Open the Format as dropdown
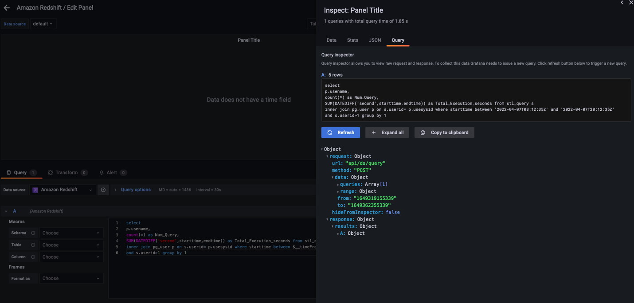The image size is (634, 303). tap(71, 278)
